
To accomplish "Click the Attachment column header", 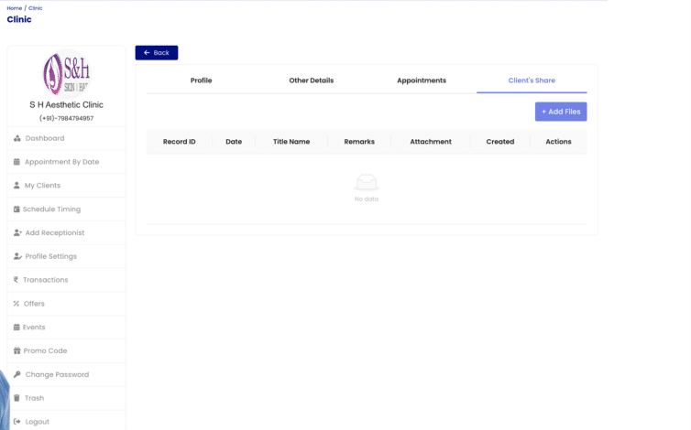I will [431, 142].
